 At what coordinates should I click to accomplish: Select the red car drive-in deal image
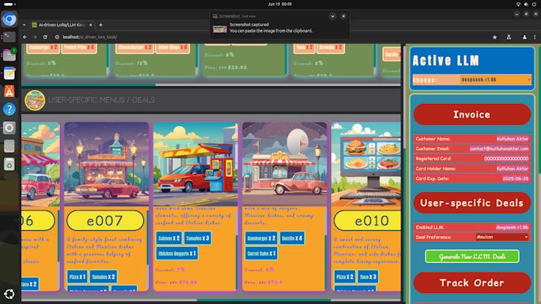[x=195, y=164]
